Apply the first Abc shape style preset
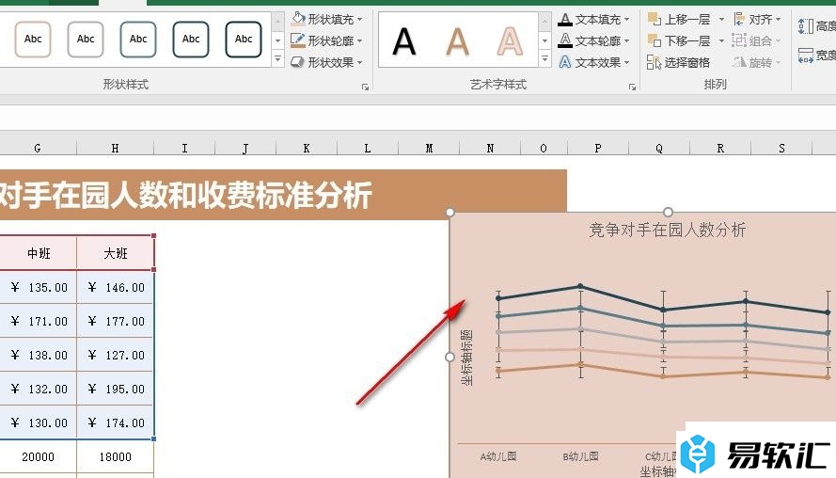 tap(33, 39)
